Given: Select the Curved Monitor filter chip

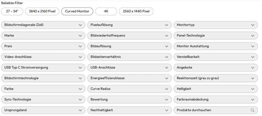Looking at the screenshot, I should click(x=77, y=11).
